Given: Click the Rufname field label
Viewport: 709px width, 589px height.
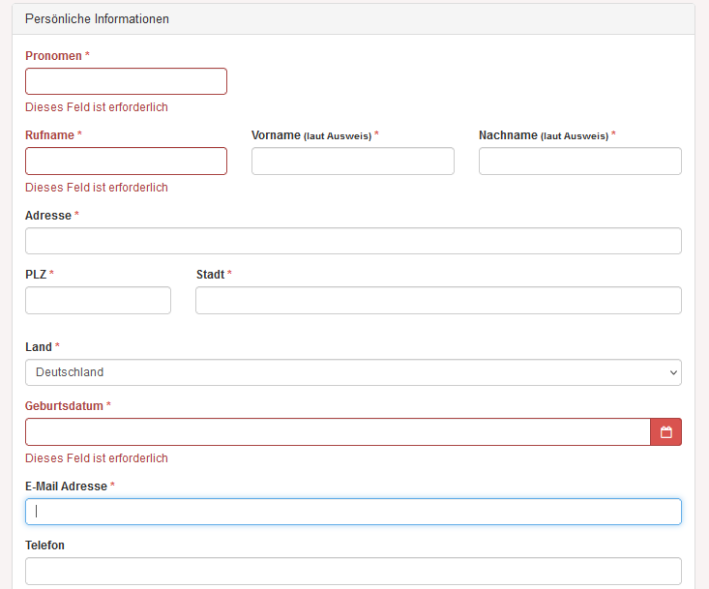Looking at the screenshot, I should (49, 135).
